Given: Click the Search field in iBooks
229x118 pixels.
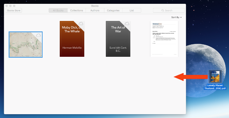Looking at the screenshot, I should tap(169, 10).
